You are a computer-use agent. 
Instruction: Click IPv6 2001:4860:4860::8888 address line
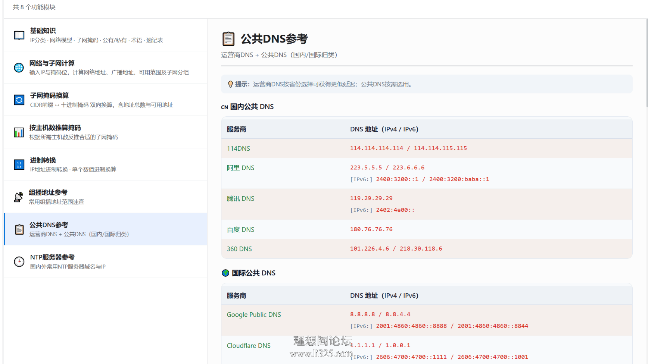pos(452,326)
